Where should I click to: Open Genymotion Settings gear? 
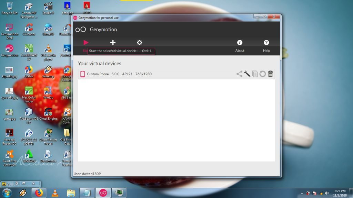[139, 42]
